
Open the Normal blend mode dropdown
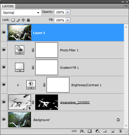[21, 13]
